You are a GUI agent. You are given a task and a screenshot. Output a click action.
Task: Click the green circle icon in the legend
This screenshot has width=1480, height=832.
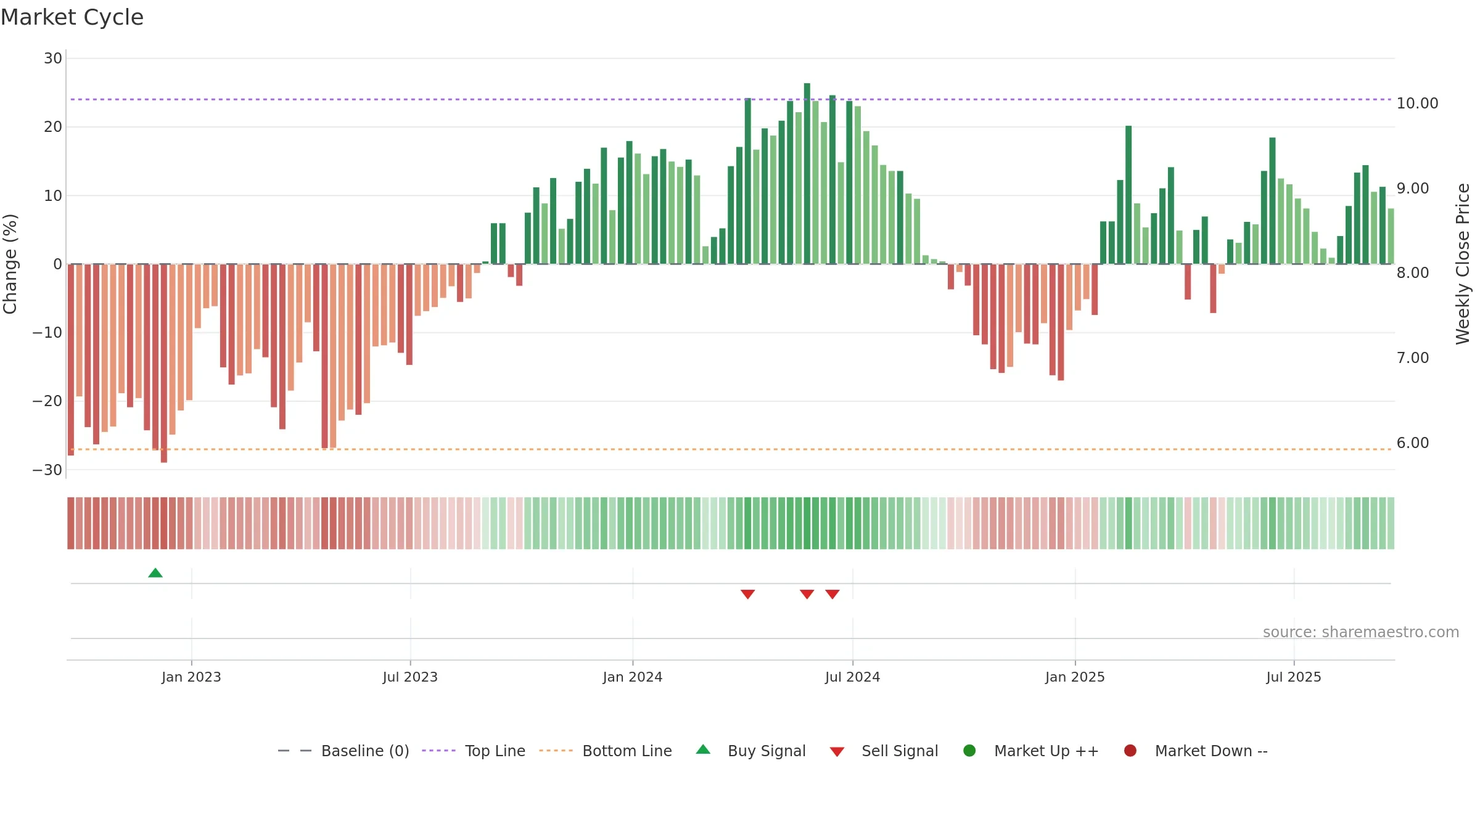point(969,751)
